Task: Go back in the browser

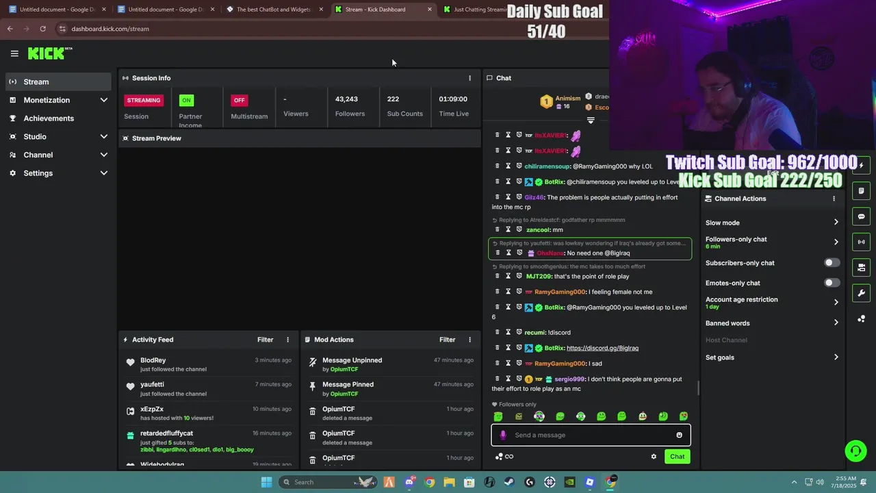Action: 10,29
